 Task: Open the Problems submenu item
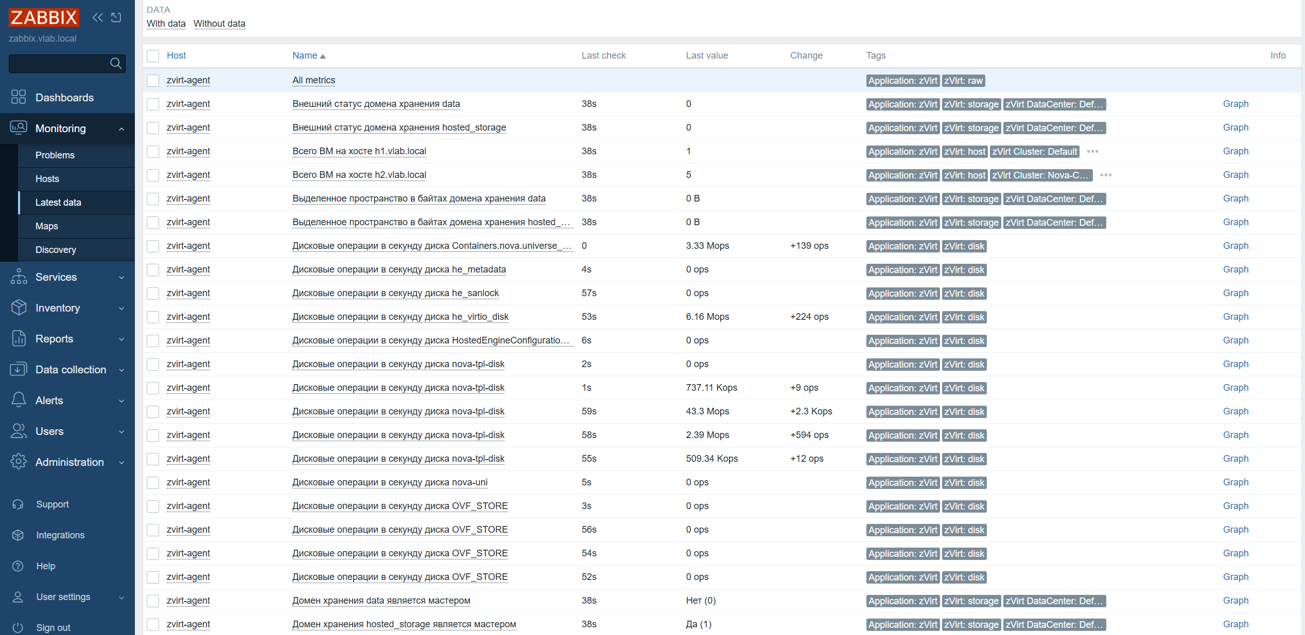76,155
